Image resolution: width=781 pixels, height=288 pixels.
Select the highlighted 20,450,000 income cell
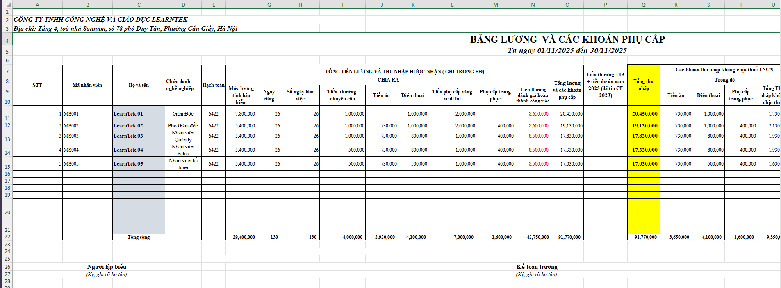(643, 114)
